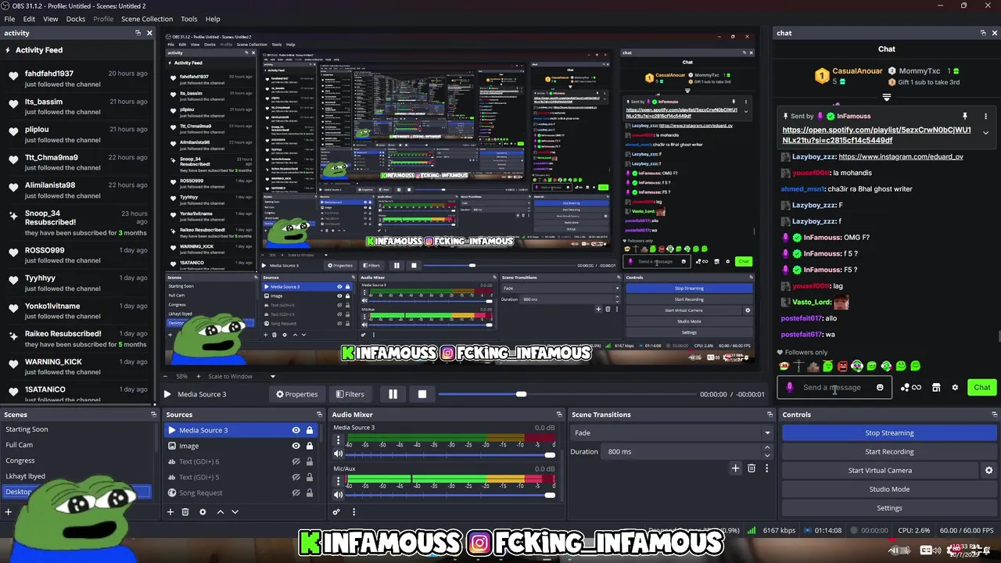Open source properties gear in Sources toolbar
The height and width of the screenshot is (563, 1001).
click(x=203, y=512)
